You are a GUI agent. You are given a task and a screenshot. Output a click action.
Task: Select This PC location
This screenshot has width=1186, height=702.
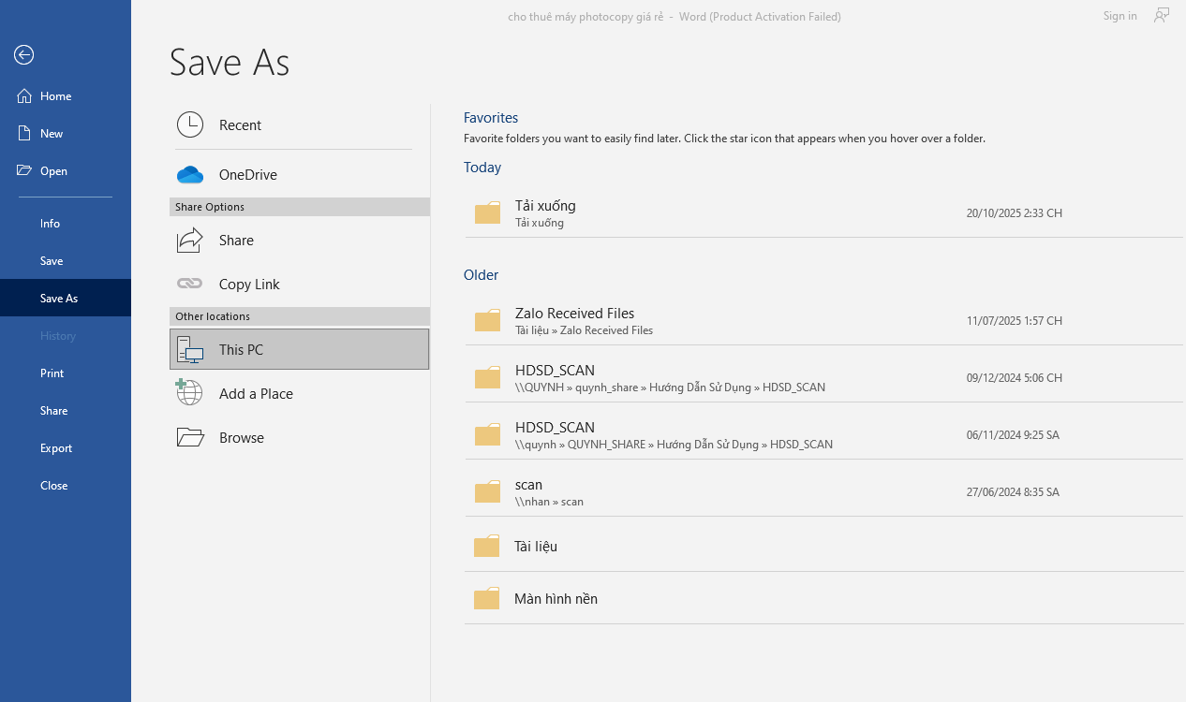click(x=299, y=349)
